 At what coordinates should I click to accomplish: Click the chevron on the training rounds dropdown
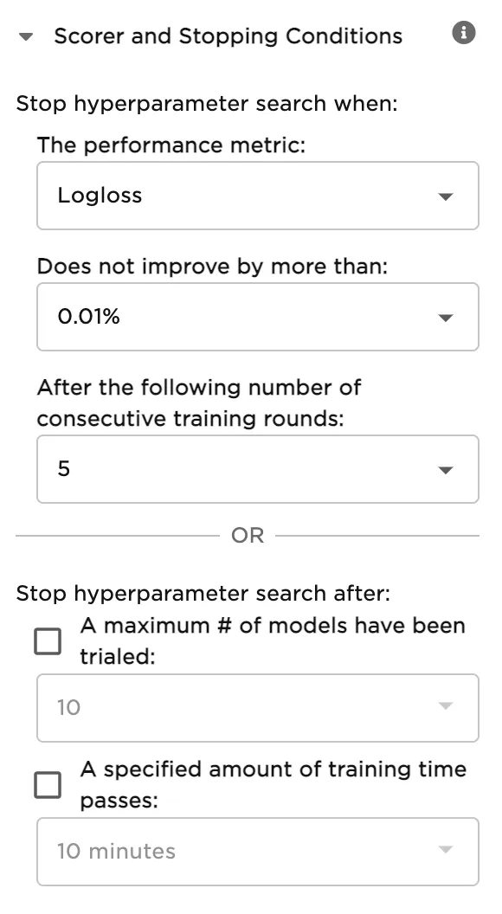[x=445, y=469]
